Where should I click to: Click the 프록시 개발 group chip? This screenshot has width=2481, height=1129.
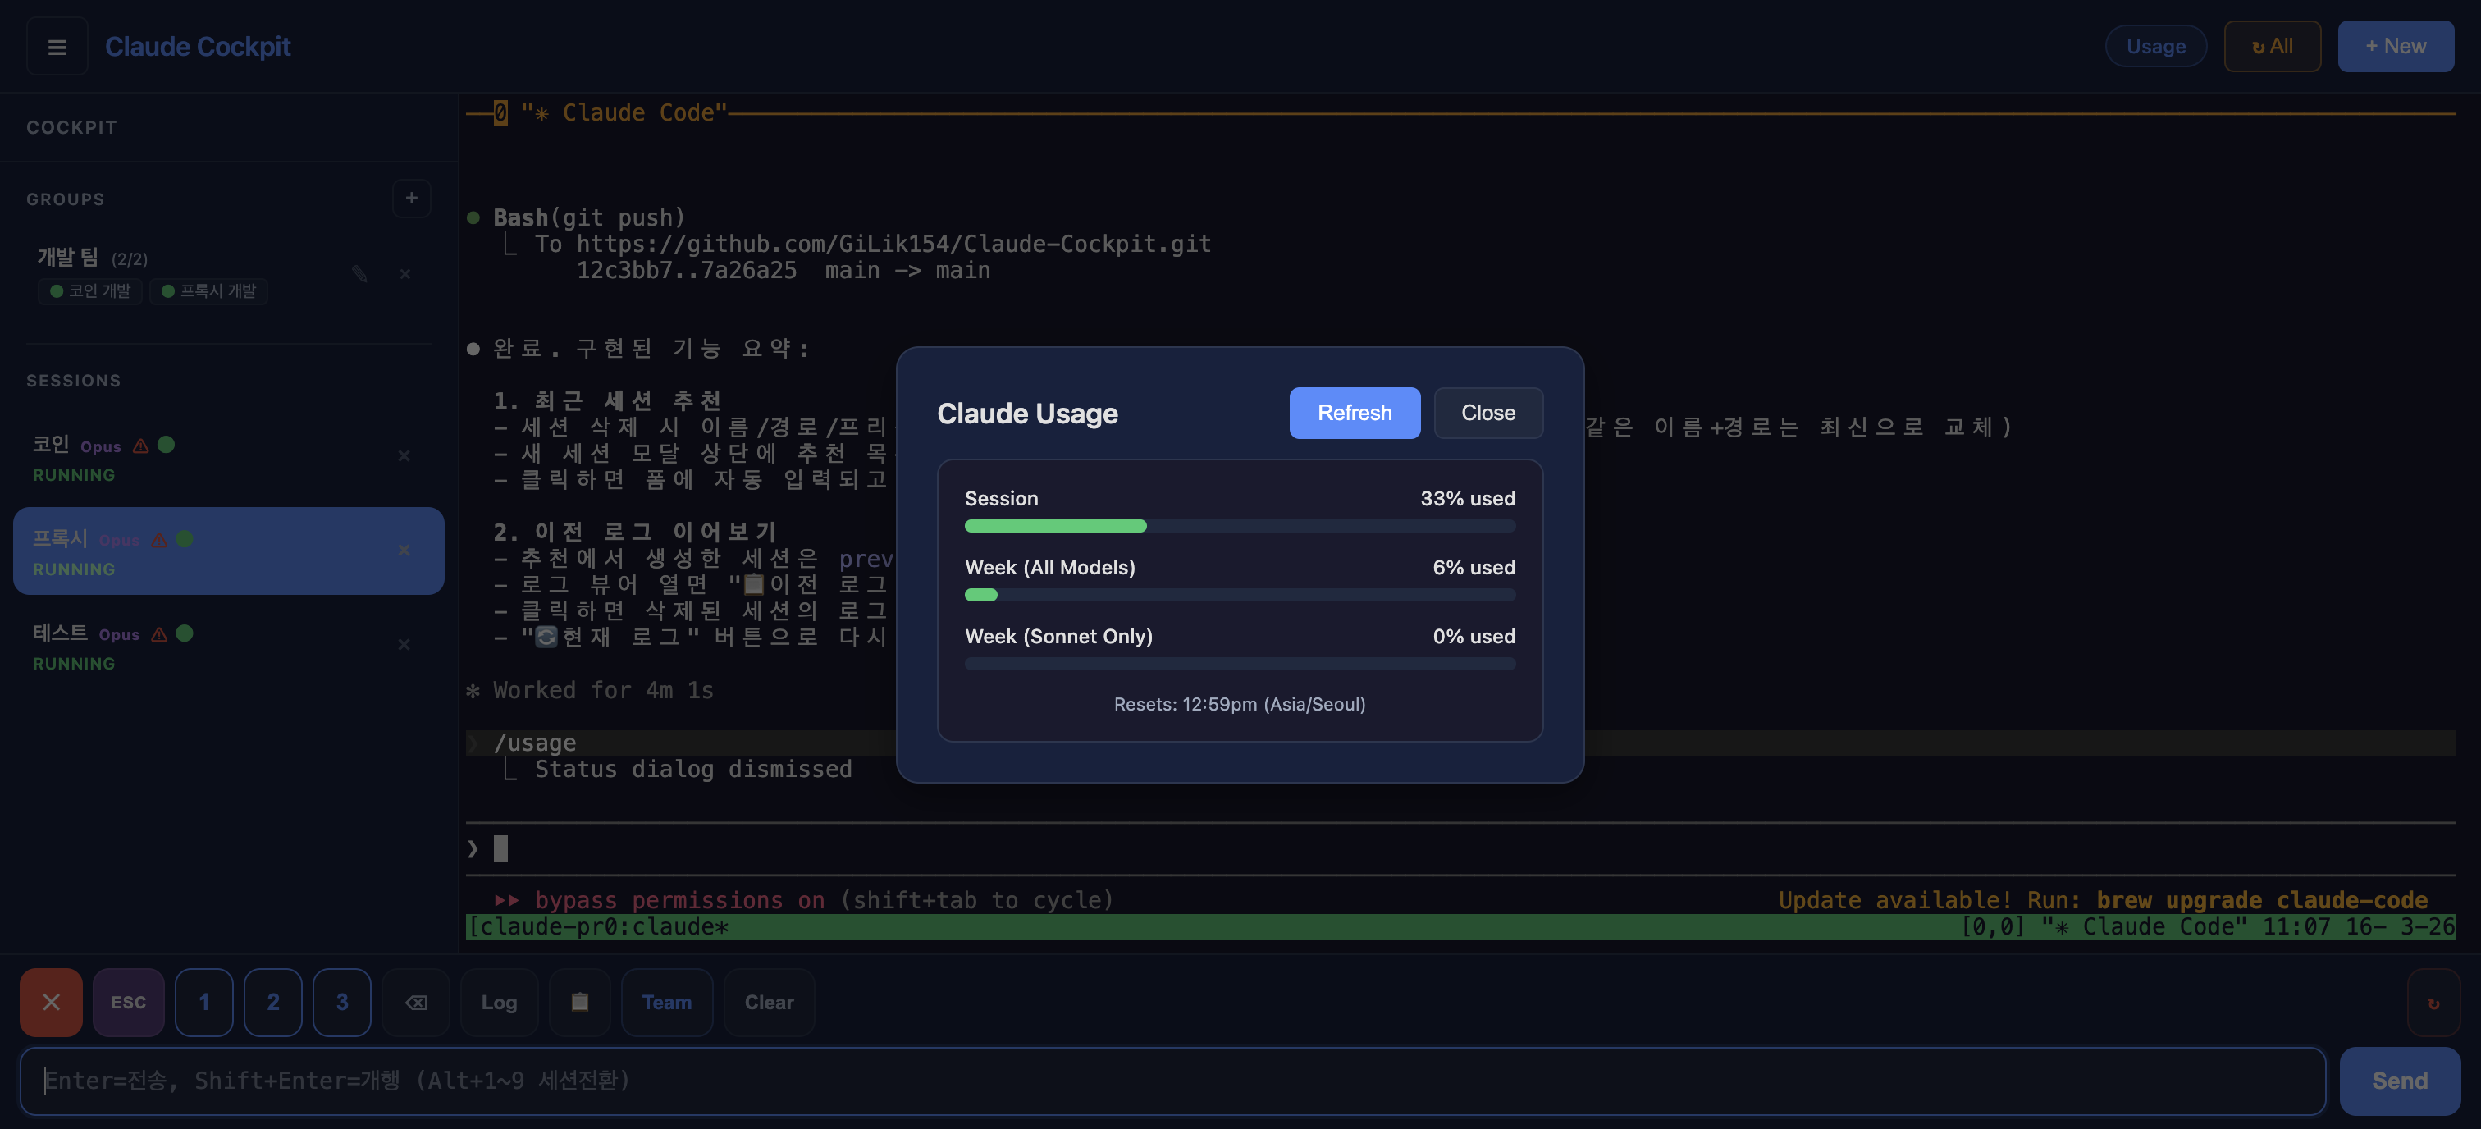[209, 291]
